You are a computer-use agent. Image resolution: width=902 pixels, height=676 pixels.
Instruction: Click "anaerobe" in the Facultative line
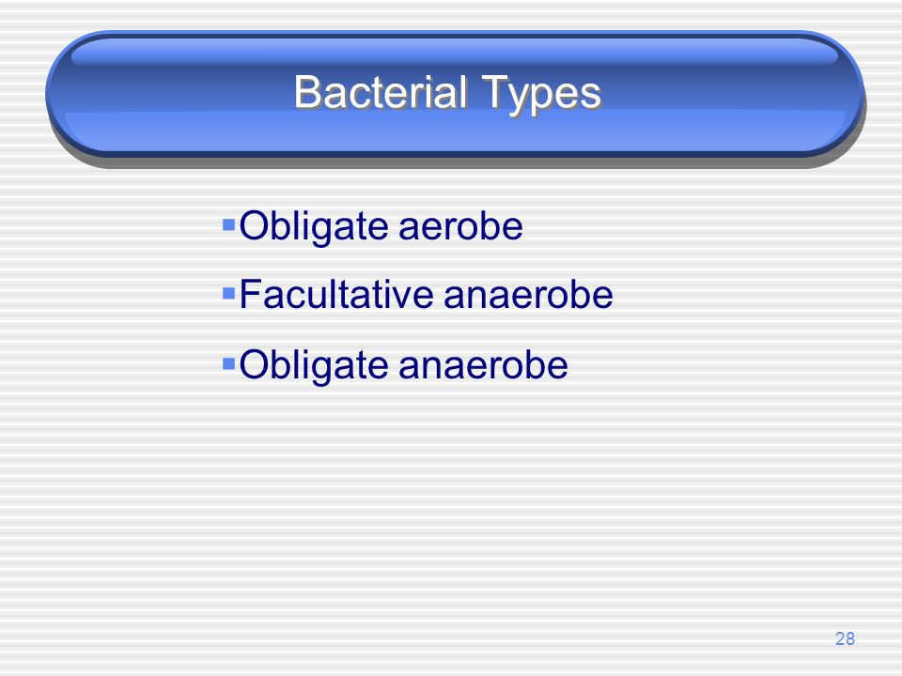pos(528,294)
